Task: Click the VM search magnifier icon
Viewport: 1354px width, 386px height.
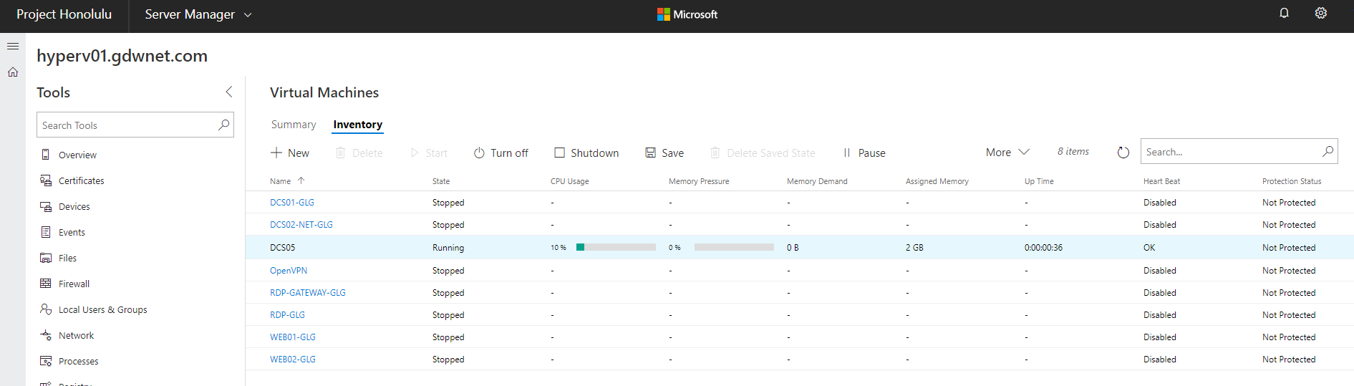Action: click(1328, 151)
